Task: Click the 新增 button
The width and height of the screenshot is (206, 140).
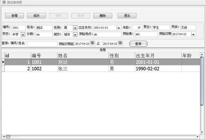Action: coord(15,16)
